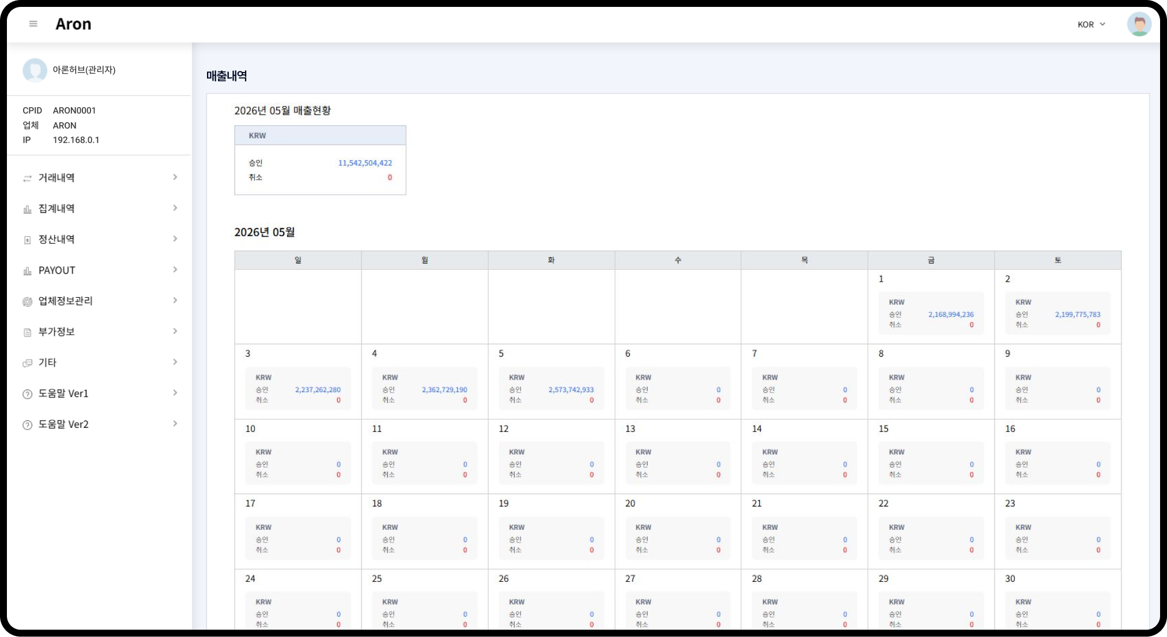This screenshot has height=637, width=1167.
Task: Click the 업체정보관리 icon
Action: pos(27,302)
